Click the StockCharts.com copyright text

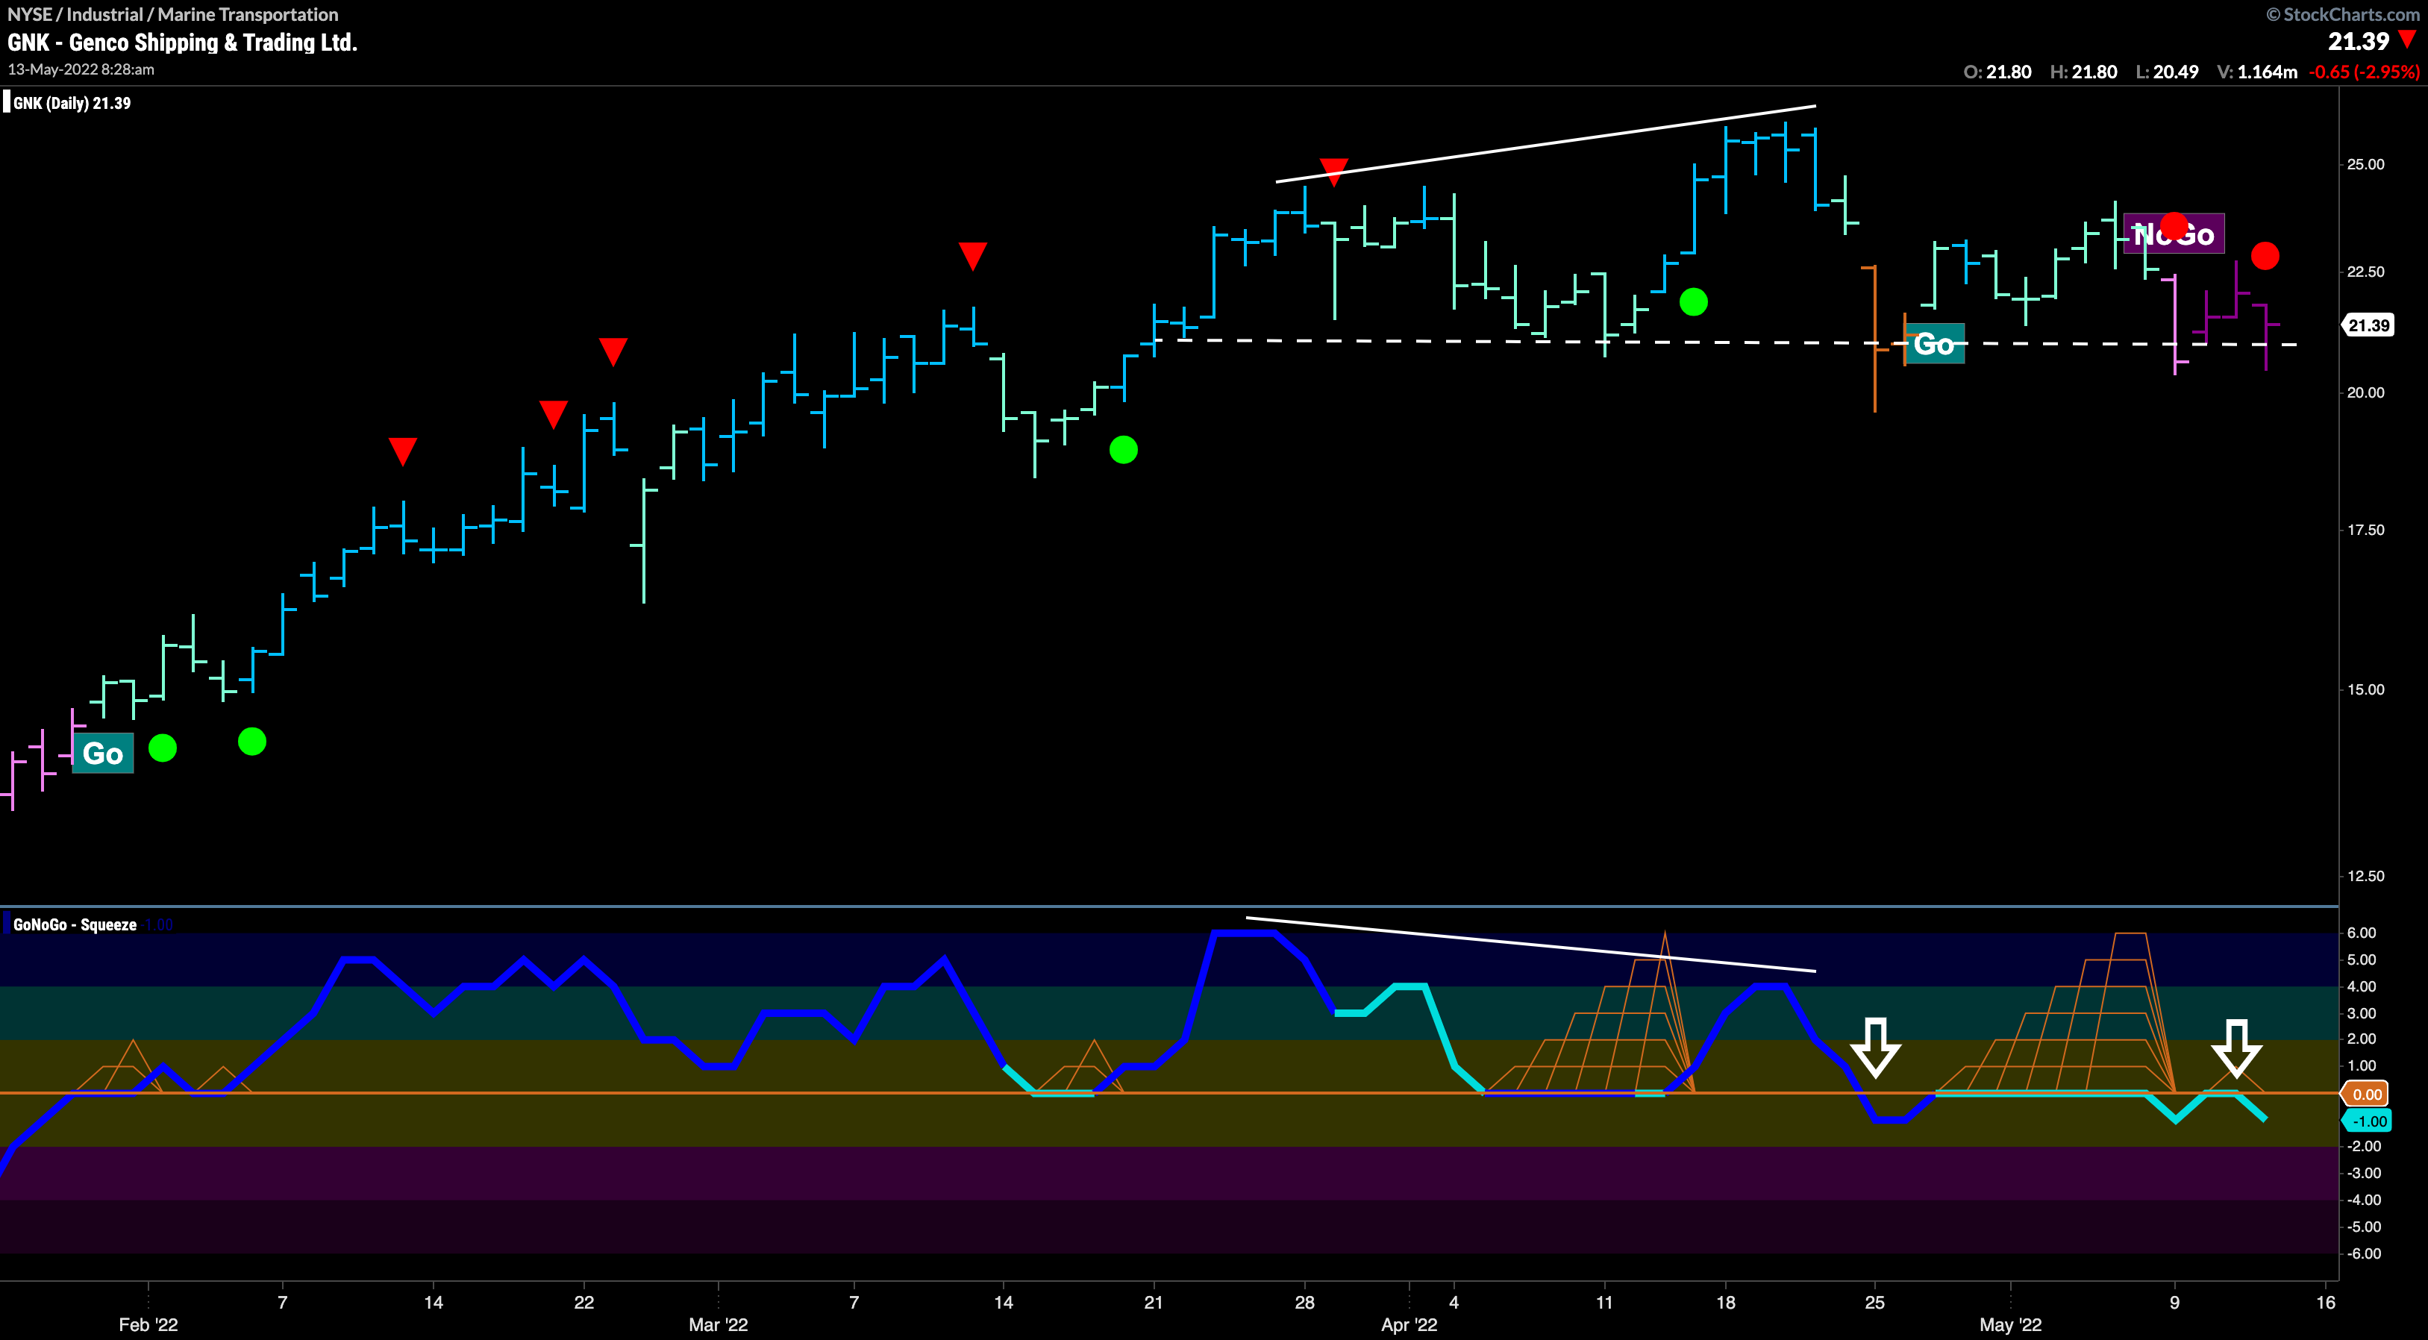pos(2344,14)
